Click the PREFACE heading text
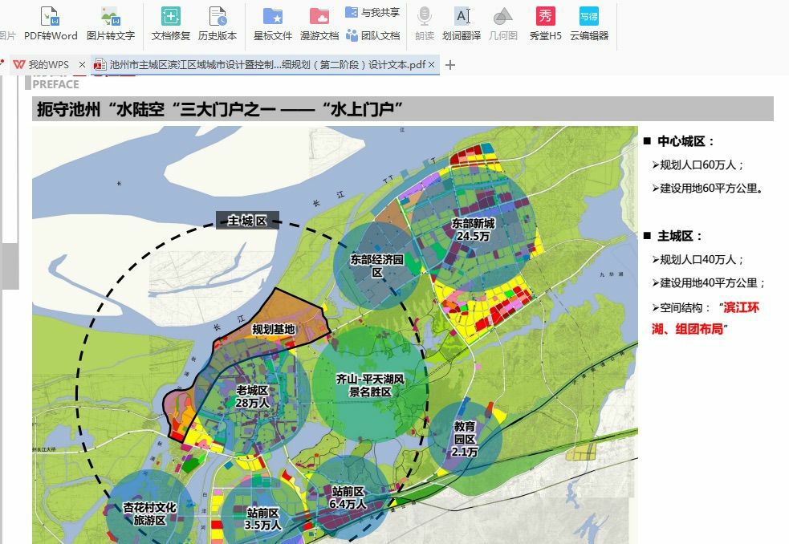Viewport: 789px width, 544px height. coord(56,84)
